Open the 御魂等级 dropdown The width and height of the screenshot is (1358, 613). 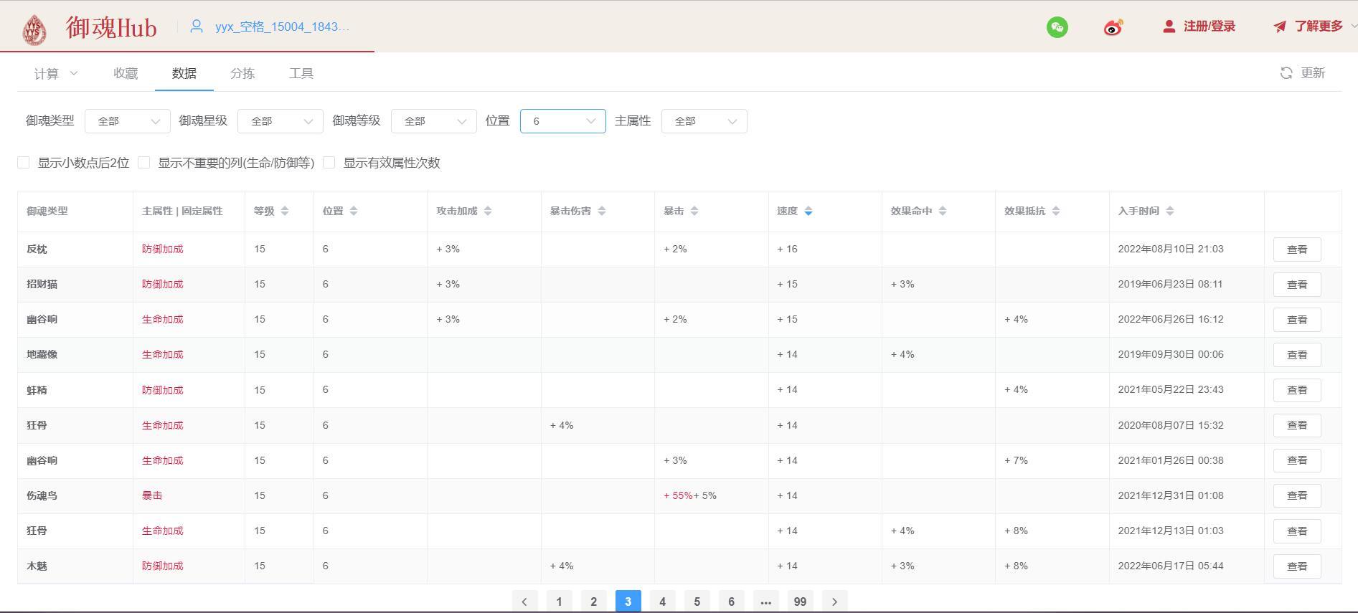click(434, 121)
